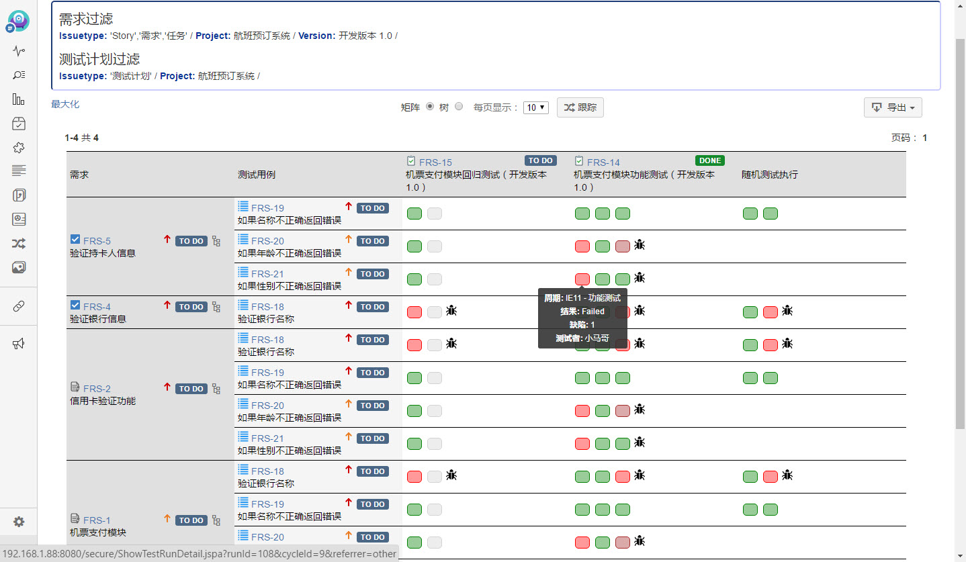Click the hierarchy icon beside FRS-1
966x562 pixels.
(216, 520)
